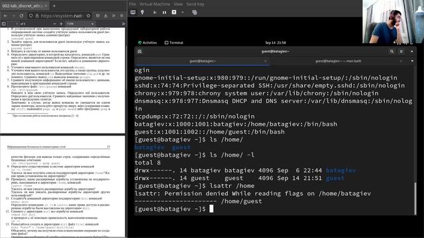This screenshot has height=238, width=424.
Task: Show more browser toolbar items overflow
Action: click(x=113, y=16)
